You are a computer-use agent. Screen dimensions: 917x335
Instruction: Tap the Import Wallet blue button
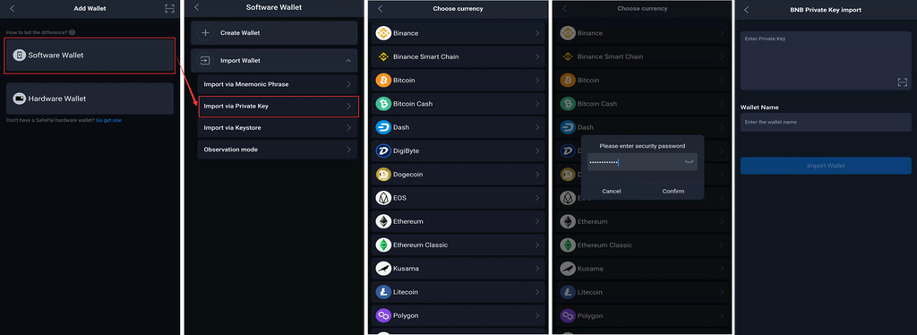(826, 166)
